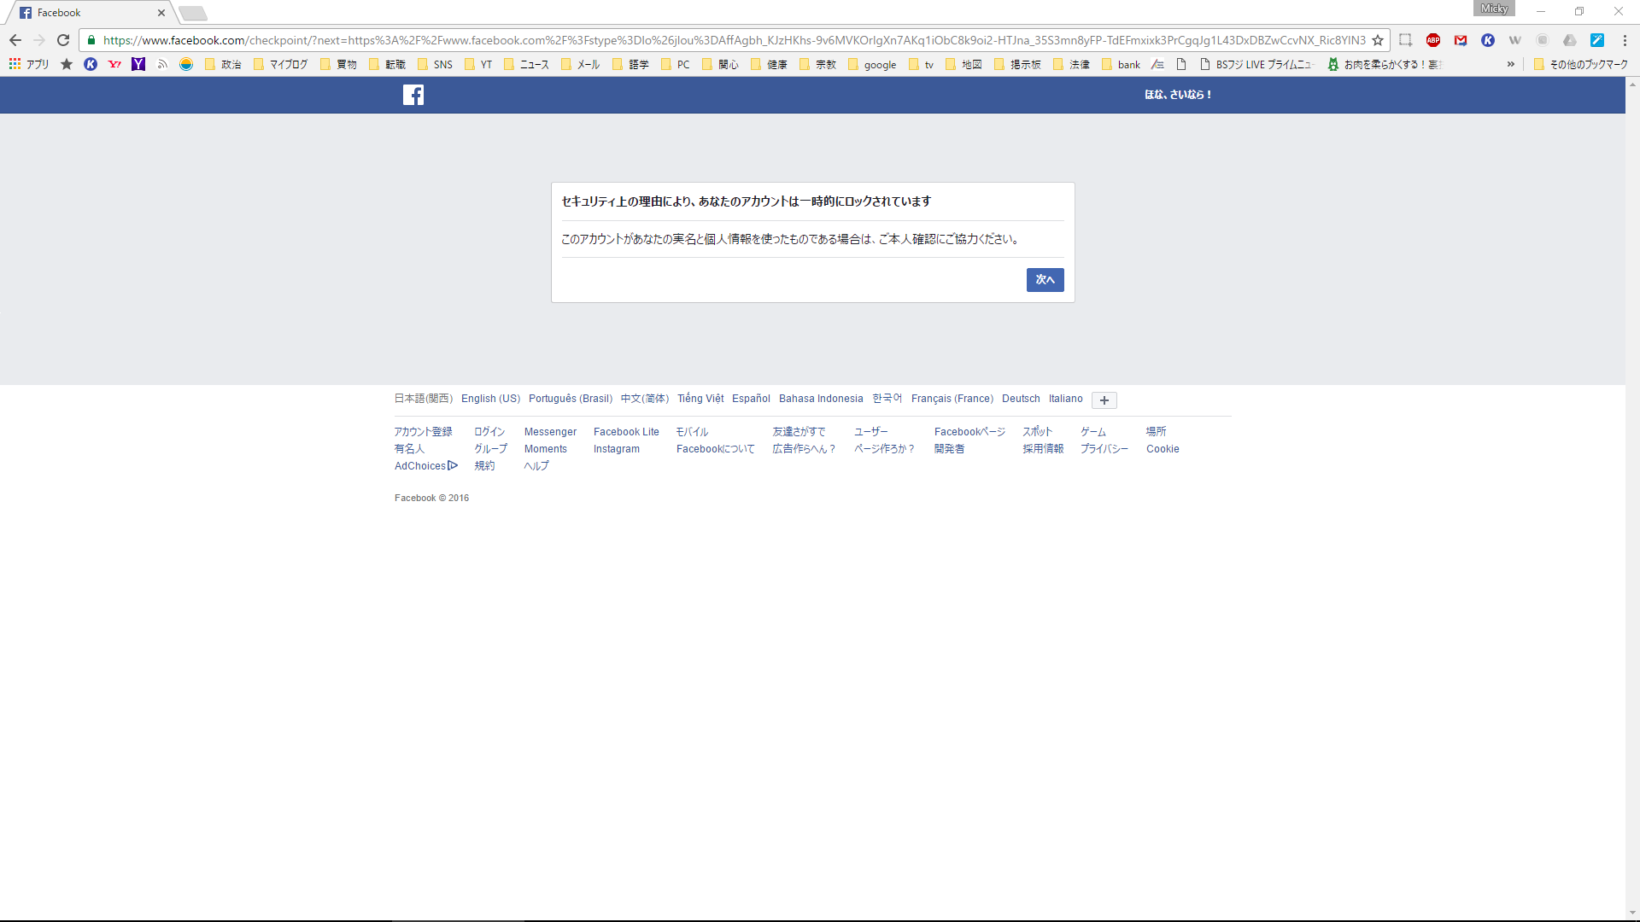1640x922 pixels.
Task: Click the 次へ next button
Action: tap(1045, 280)
